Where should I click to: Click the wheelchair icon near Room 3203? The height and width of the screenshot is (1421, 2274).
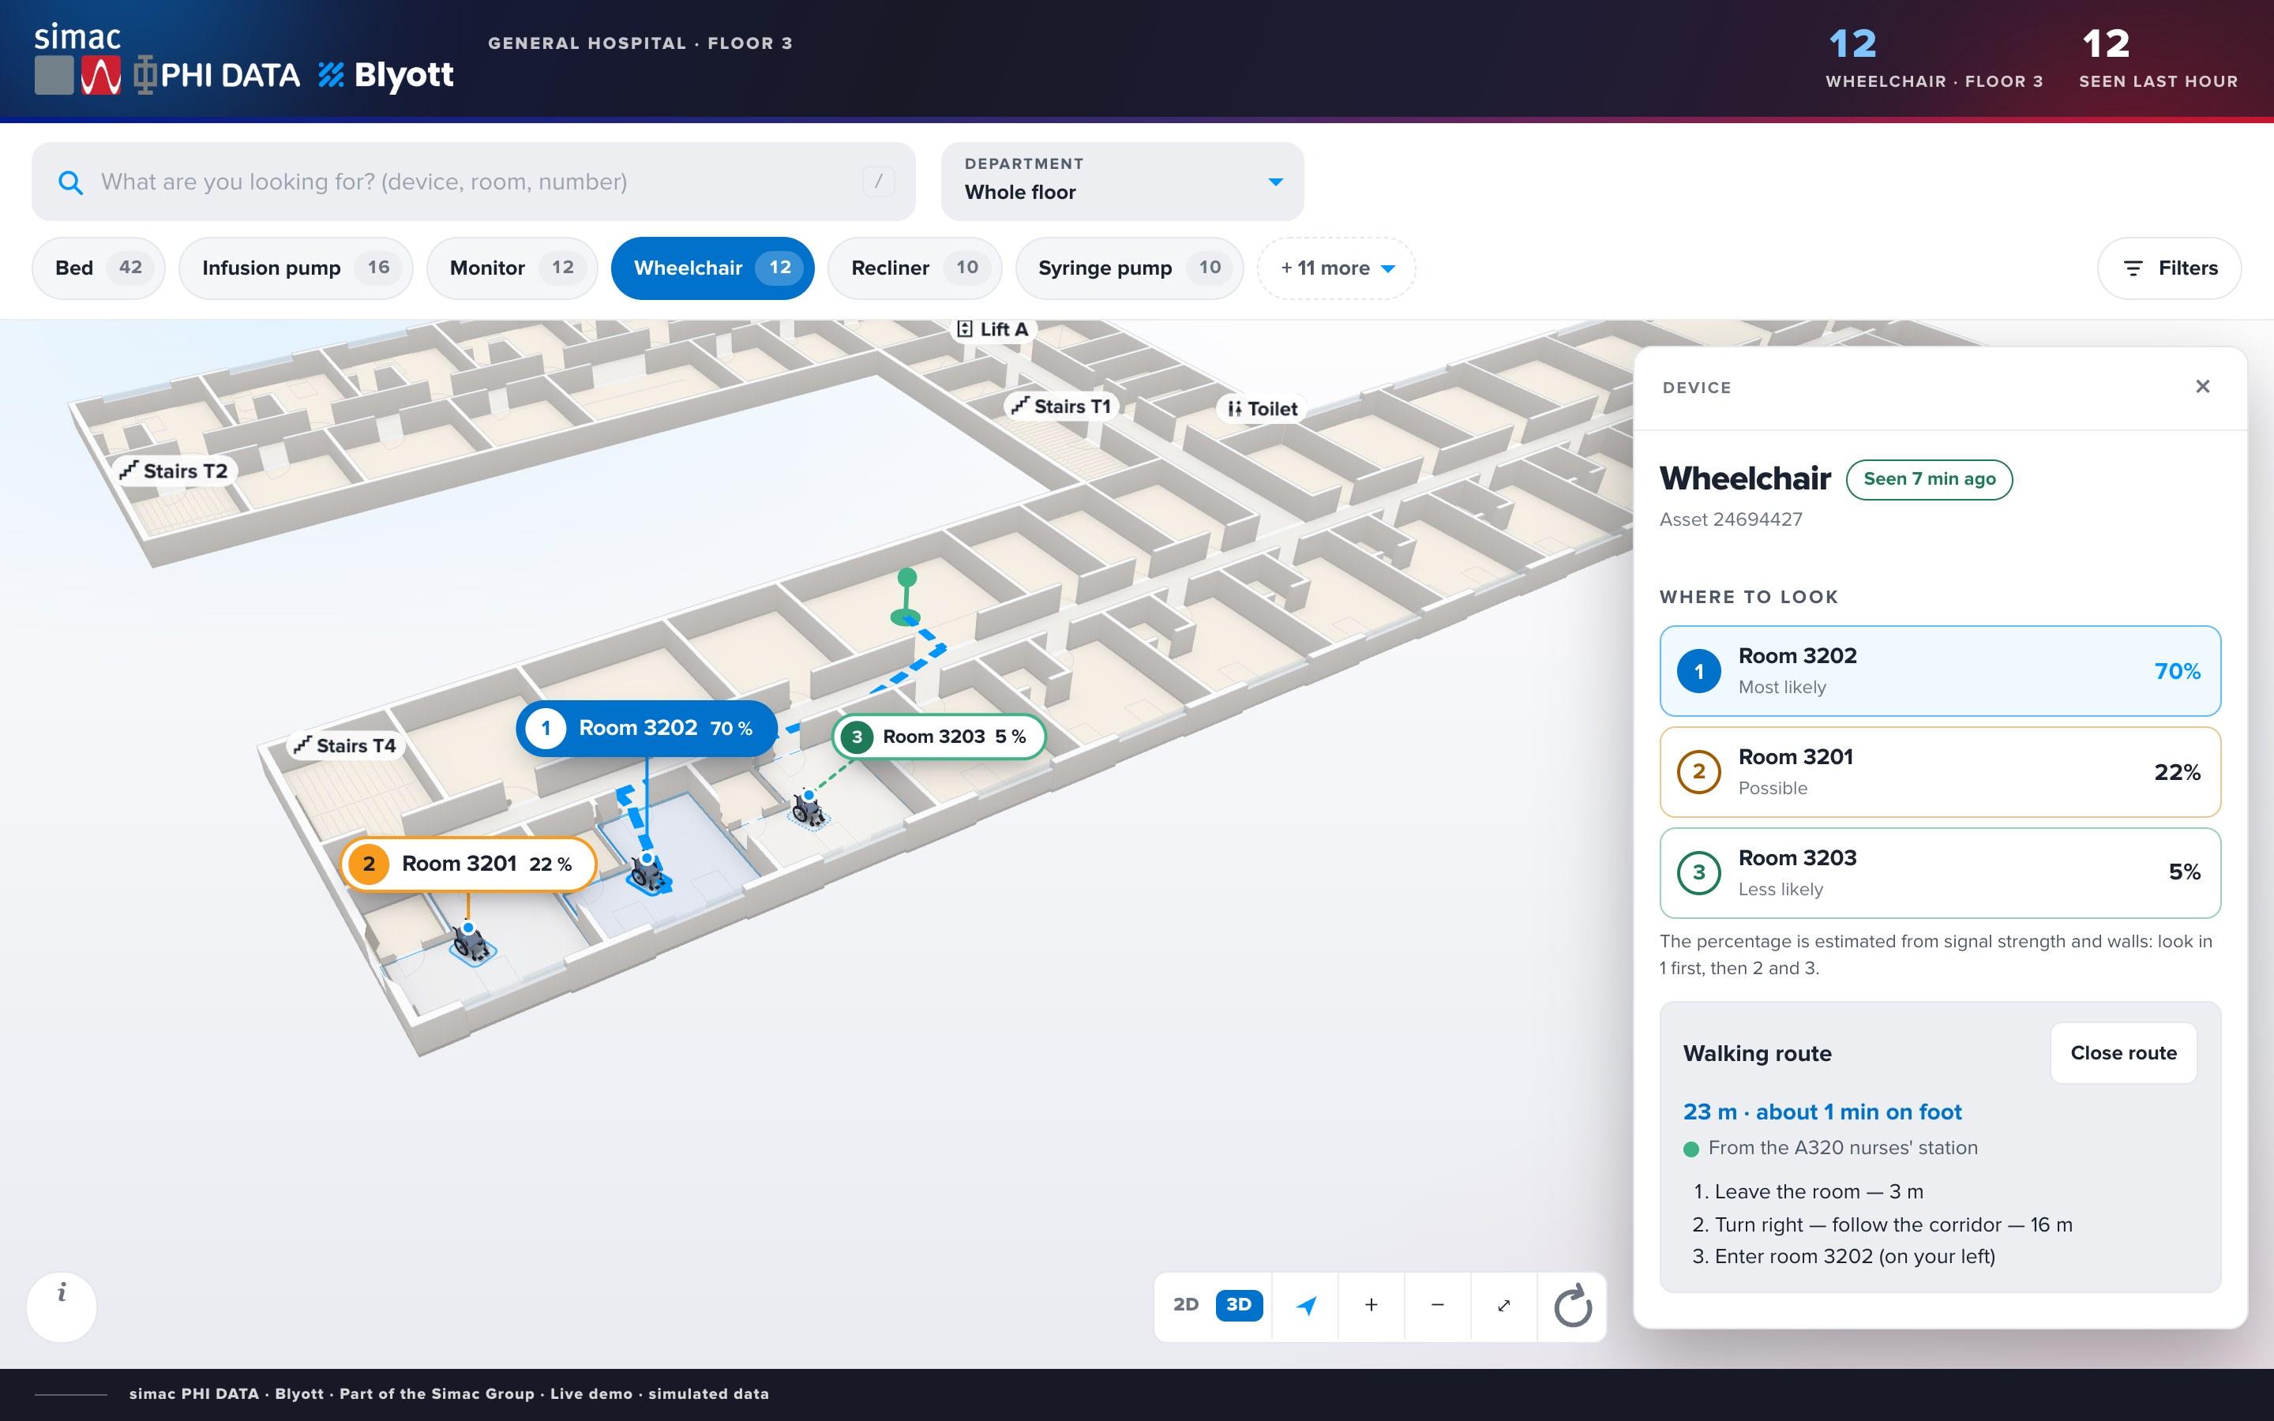tap(808, 809)
